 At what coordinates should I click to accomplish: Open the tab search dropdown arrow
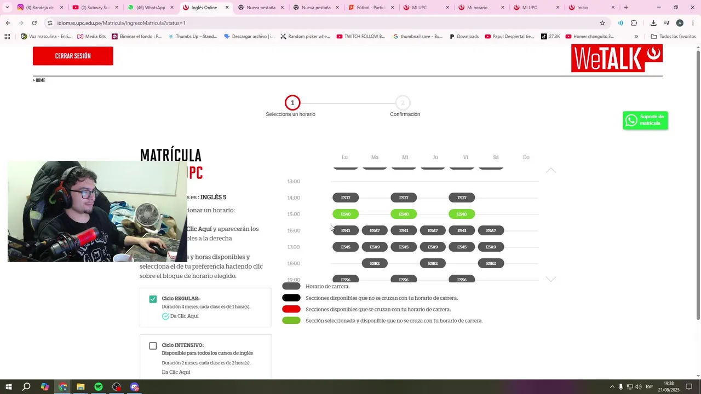7,8
